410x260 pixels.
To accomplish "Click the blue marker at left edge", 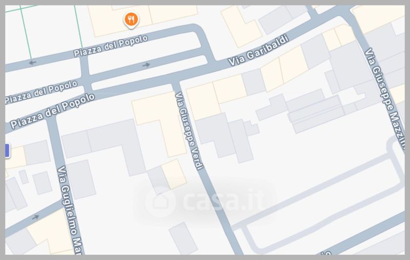I will pyautogui.click(x=8, y=150).
